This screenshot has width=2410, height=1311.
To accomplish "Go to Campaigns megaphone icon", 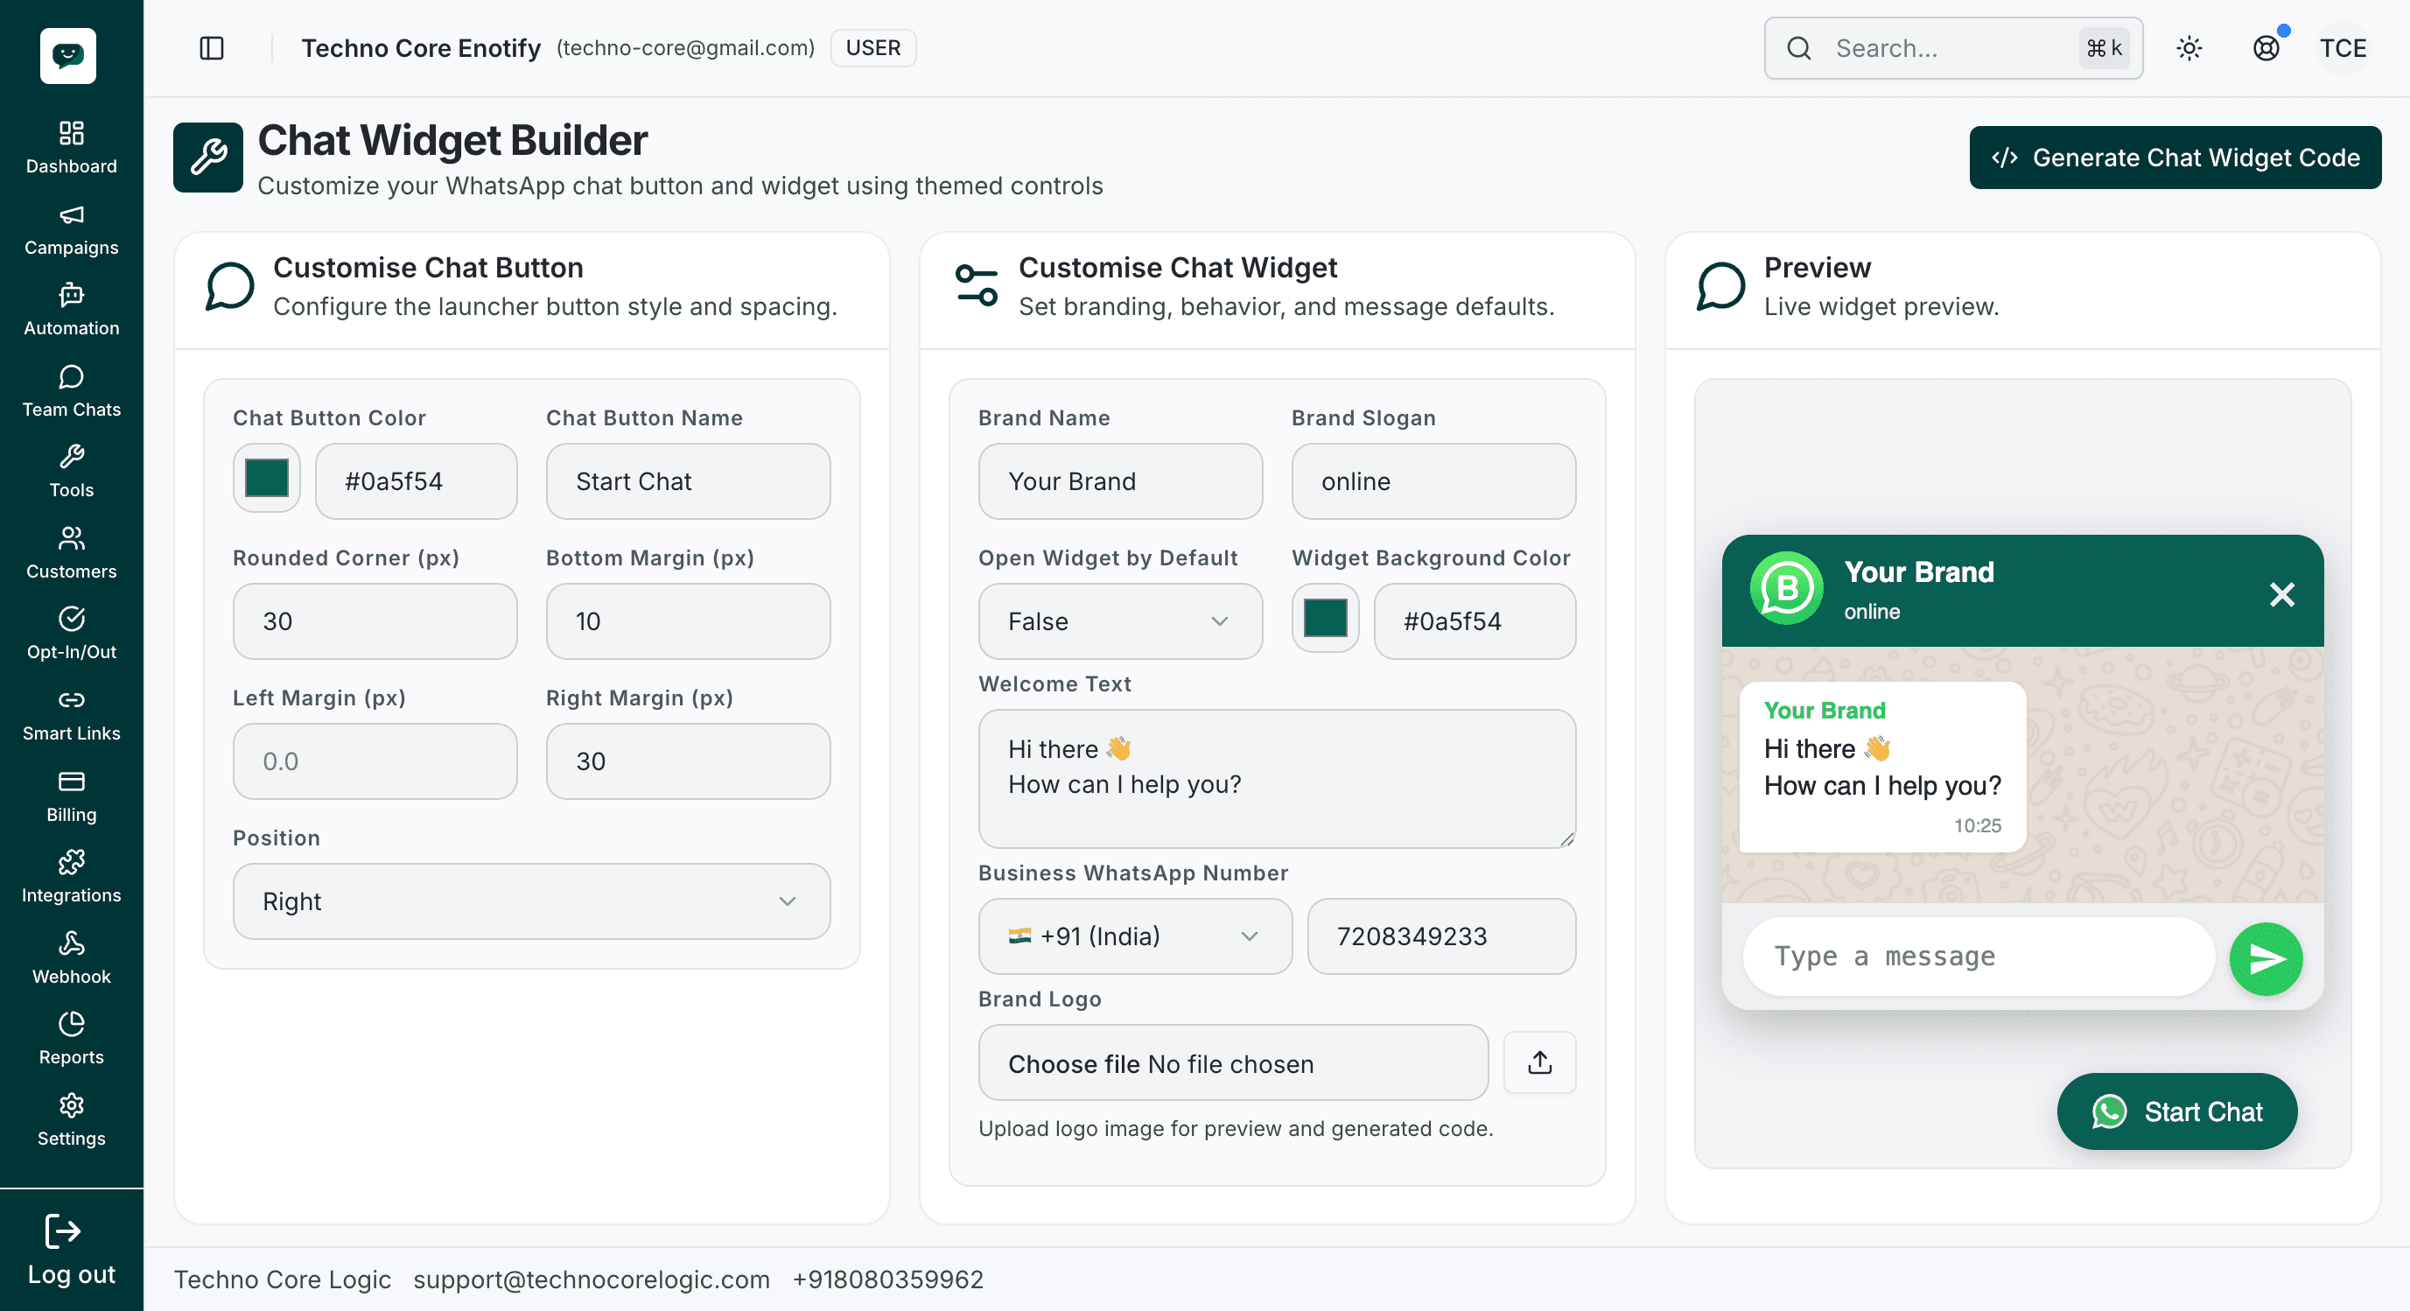I will tap(71, 215).
